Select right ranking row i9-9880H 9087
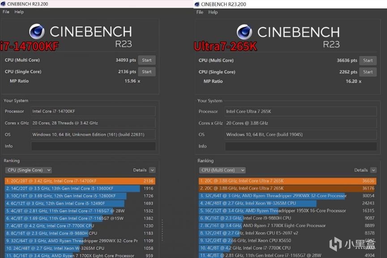This screenshot has width=387, height=258. [x=288, y=218]
